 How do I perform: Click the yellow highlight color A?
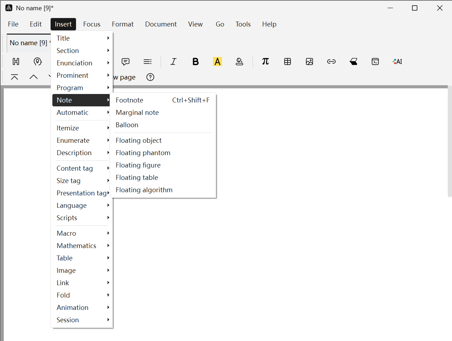click(x=218, y=61)
